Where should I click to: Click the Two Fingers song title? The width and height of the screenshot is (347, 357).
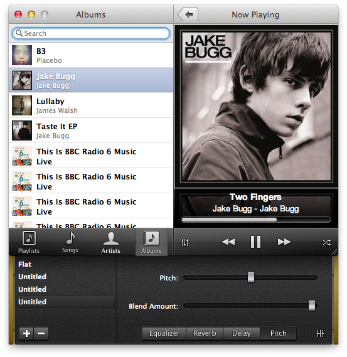pyautogui.click(x=255, y=197)
